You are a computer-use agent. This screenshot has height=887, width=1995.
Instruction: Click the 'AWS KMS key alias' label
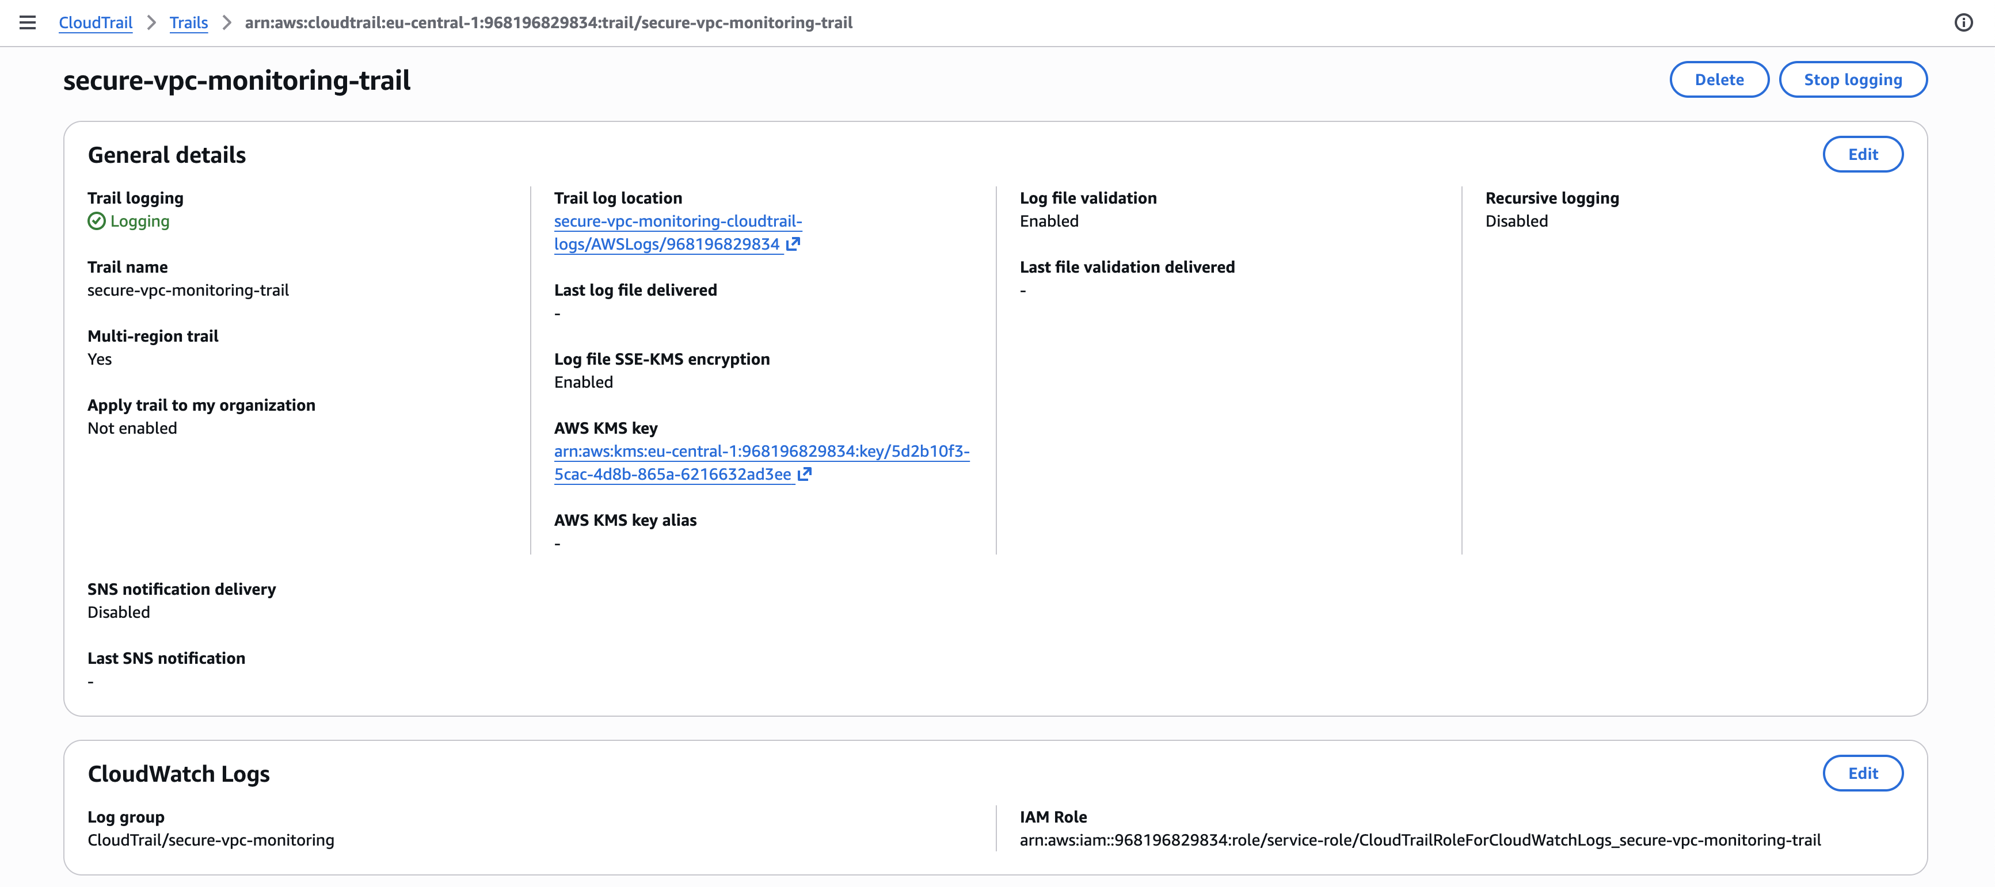click(x=626, y=520)
